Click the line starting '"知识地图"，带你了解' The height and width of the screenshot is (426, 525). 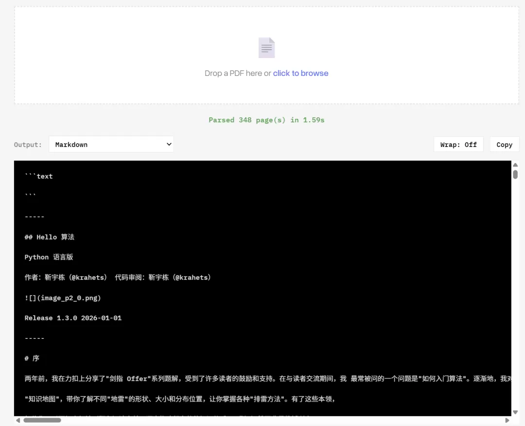coord(180,399)
